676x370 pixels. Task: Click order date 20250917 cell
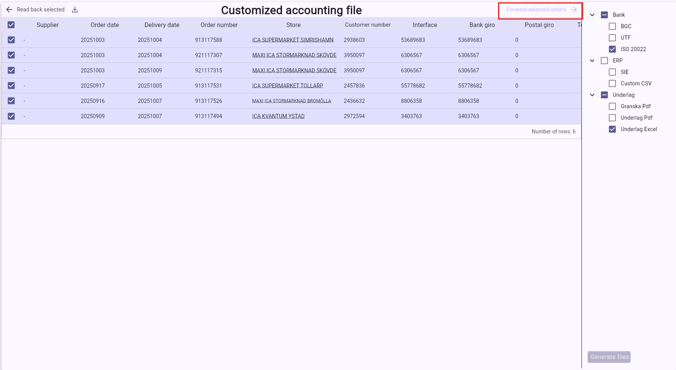[93, 86]
